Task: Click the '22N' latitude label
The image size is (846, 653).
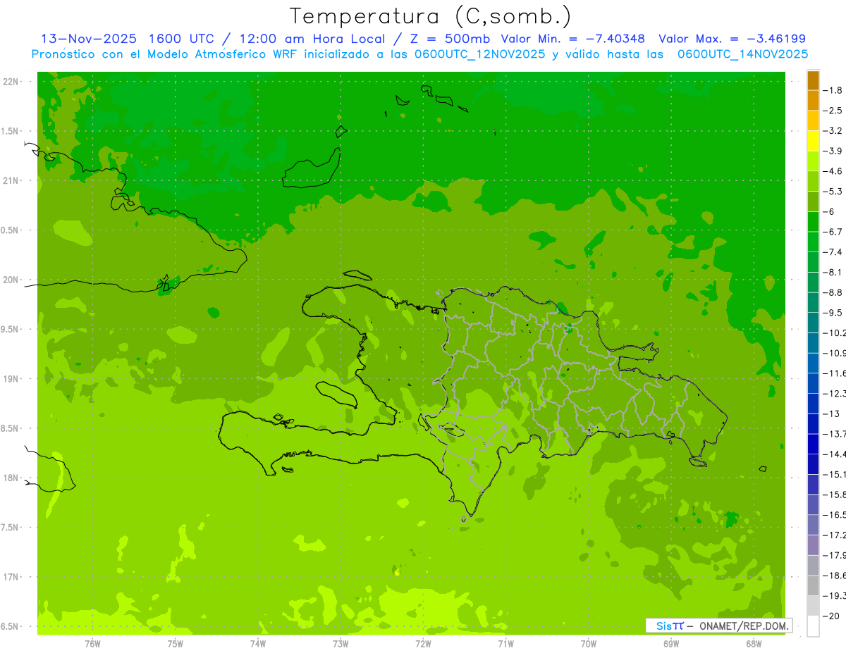Action: tap(11, 82)
